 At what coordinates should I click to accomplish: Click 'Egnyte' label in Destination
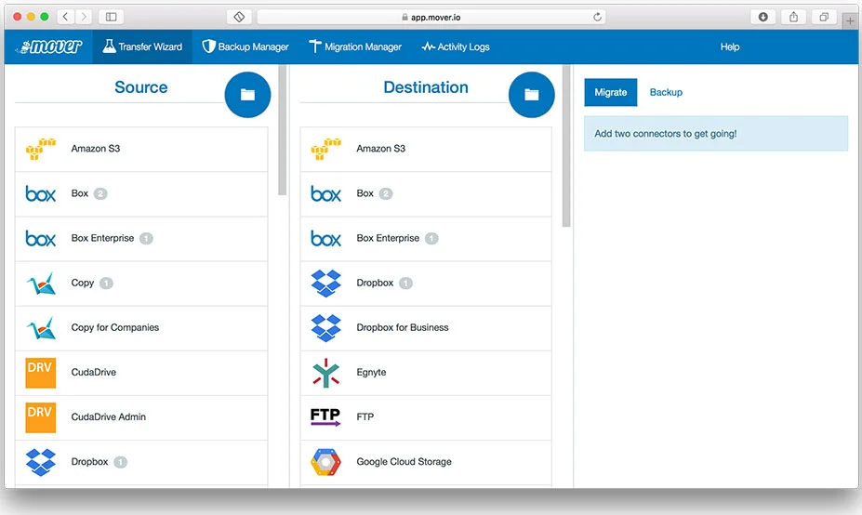pos(371,372)
